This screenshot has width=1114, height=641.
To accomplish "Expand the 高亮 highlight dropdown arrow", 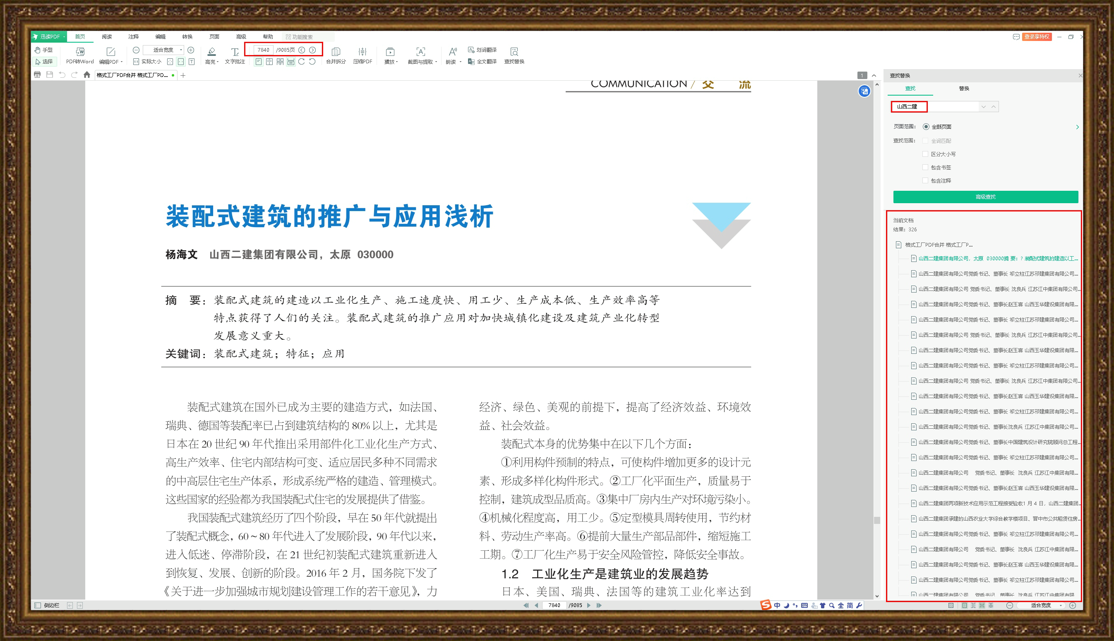I will click(218, 62).
